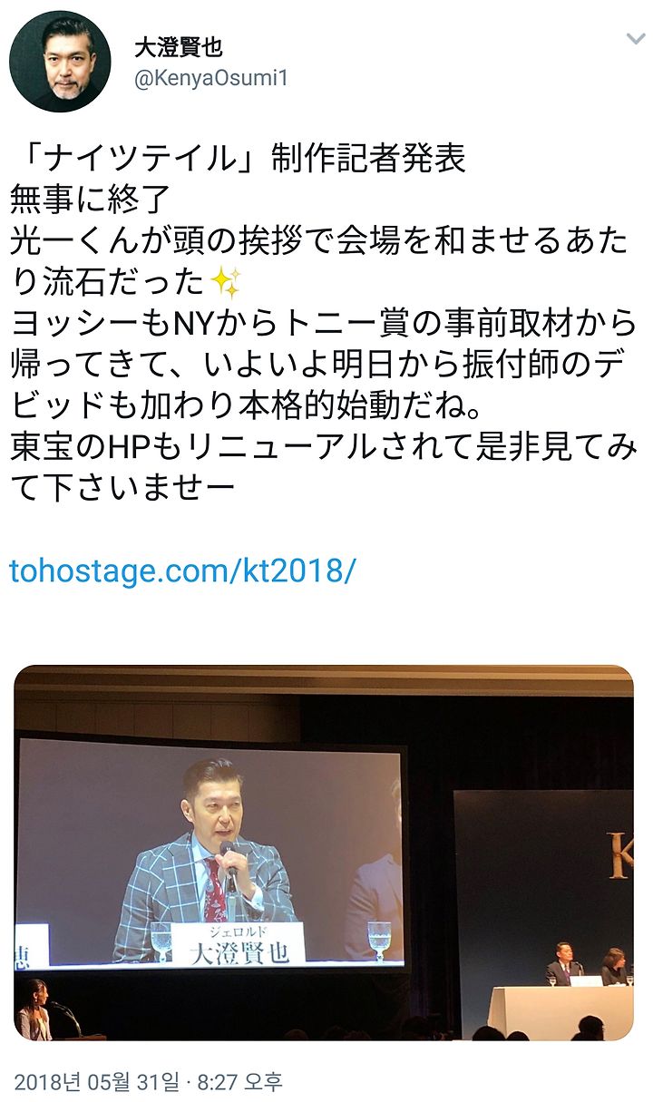Open the attached press conference photo
The image size is (653, 1102).
point(324,853)
